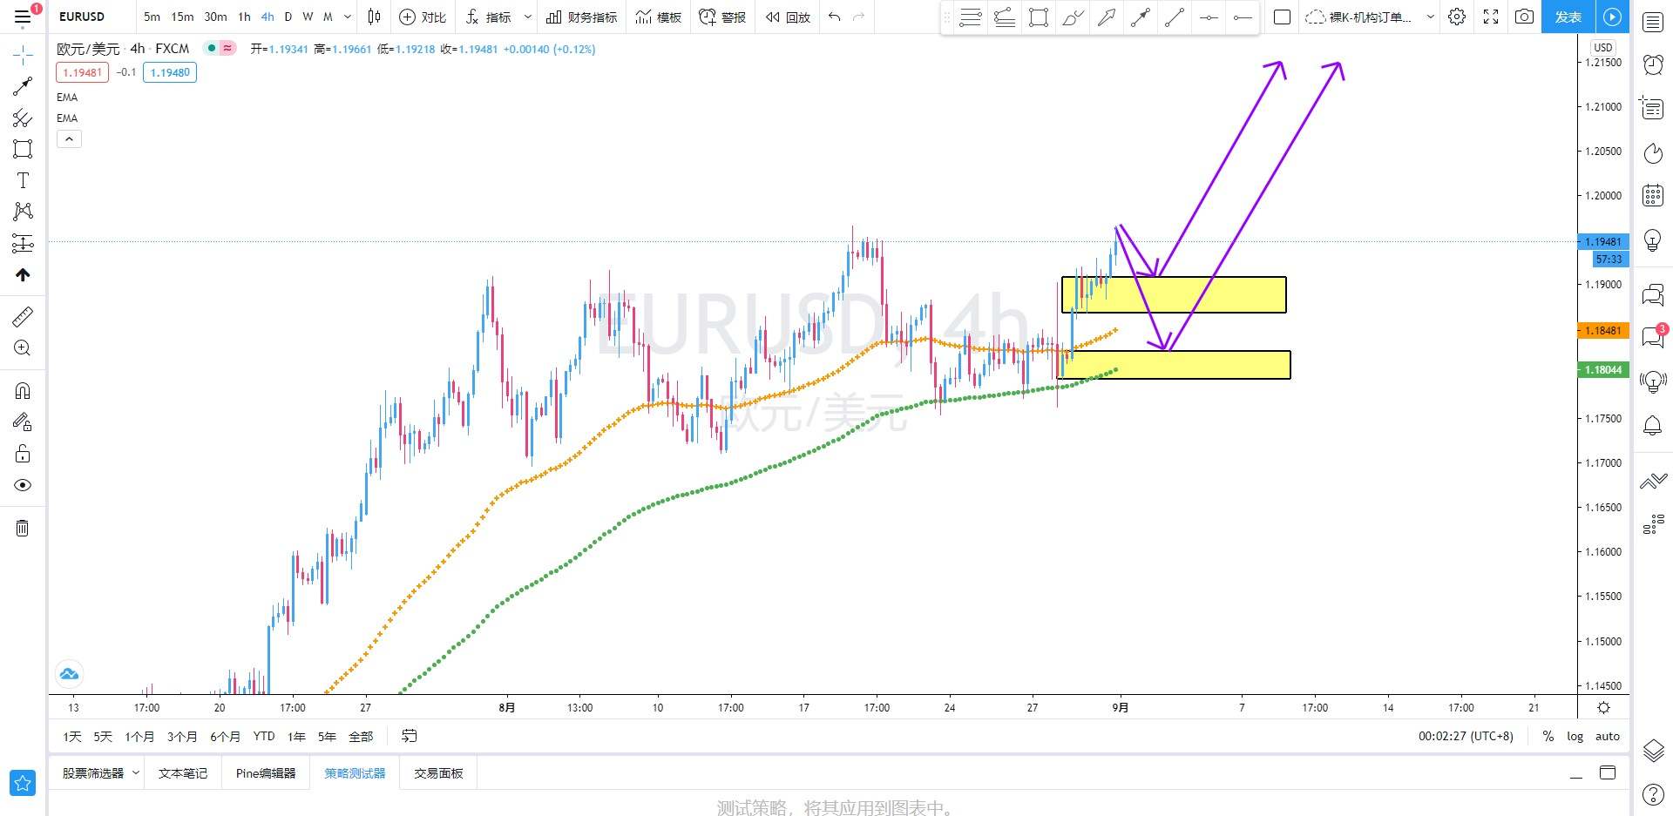Image resolution: width=1673 pixels, height=816 pixels.
Task: Select the geometric shapes tool
Action: (x=23, y=149)
